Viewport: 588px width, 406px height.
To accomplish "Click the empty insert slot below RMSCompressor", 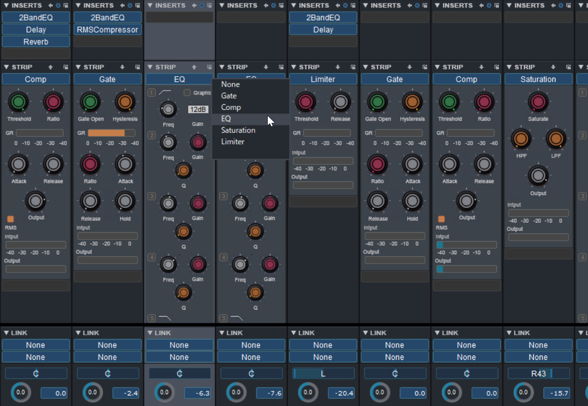I will click(x=108, y=42).
